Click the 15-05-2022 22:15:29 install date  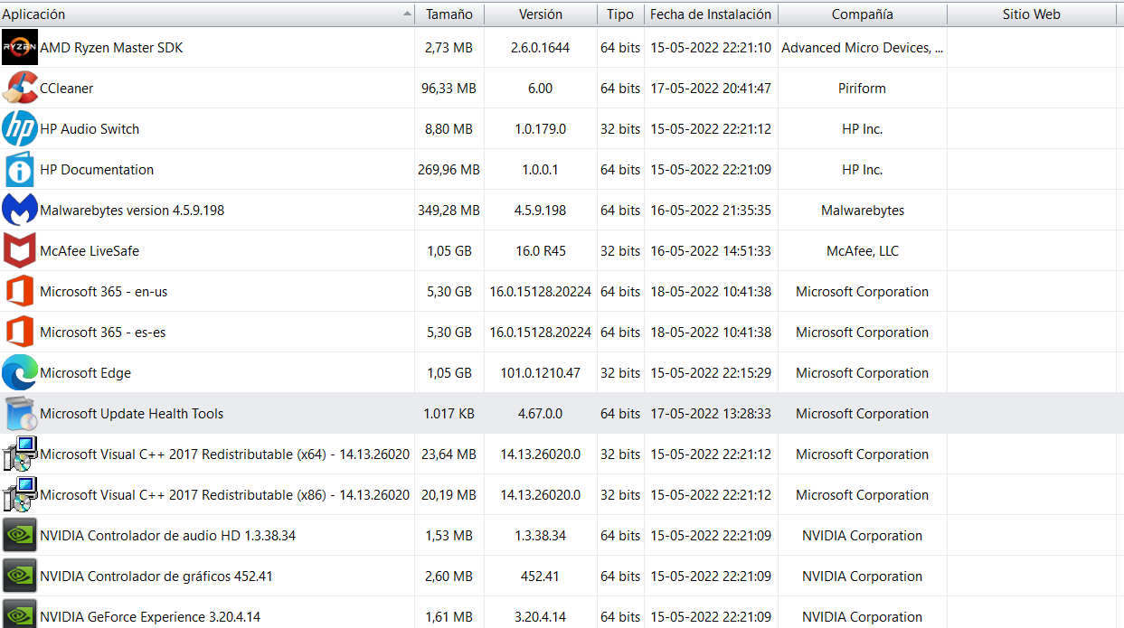point(711,372)
